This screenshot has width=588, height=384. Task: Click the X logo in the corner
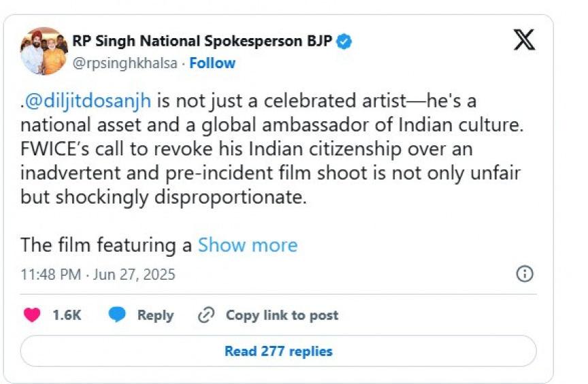pos(524,40)
